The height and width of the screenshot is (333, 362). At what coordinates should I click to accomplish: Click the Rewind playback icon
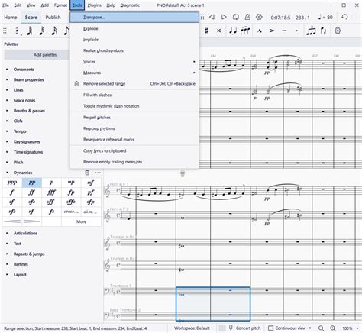(x=212, y=17)
